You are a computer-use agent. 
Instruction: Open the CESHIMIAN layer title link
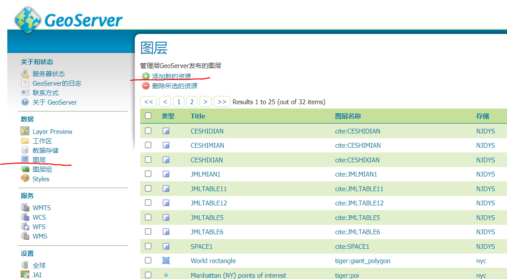pos(207,146)
